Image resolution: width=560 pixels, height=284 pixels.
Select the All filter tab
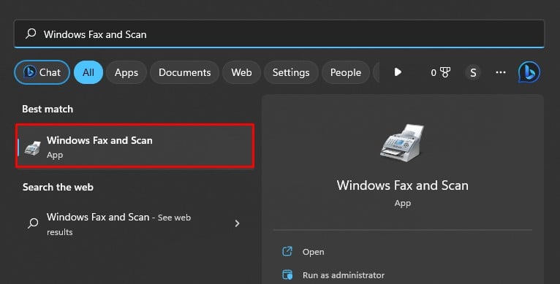pos(88,72)
